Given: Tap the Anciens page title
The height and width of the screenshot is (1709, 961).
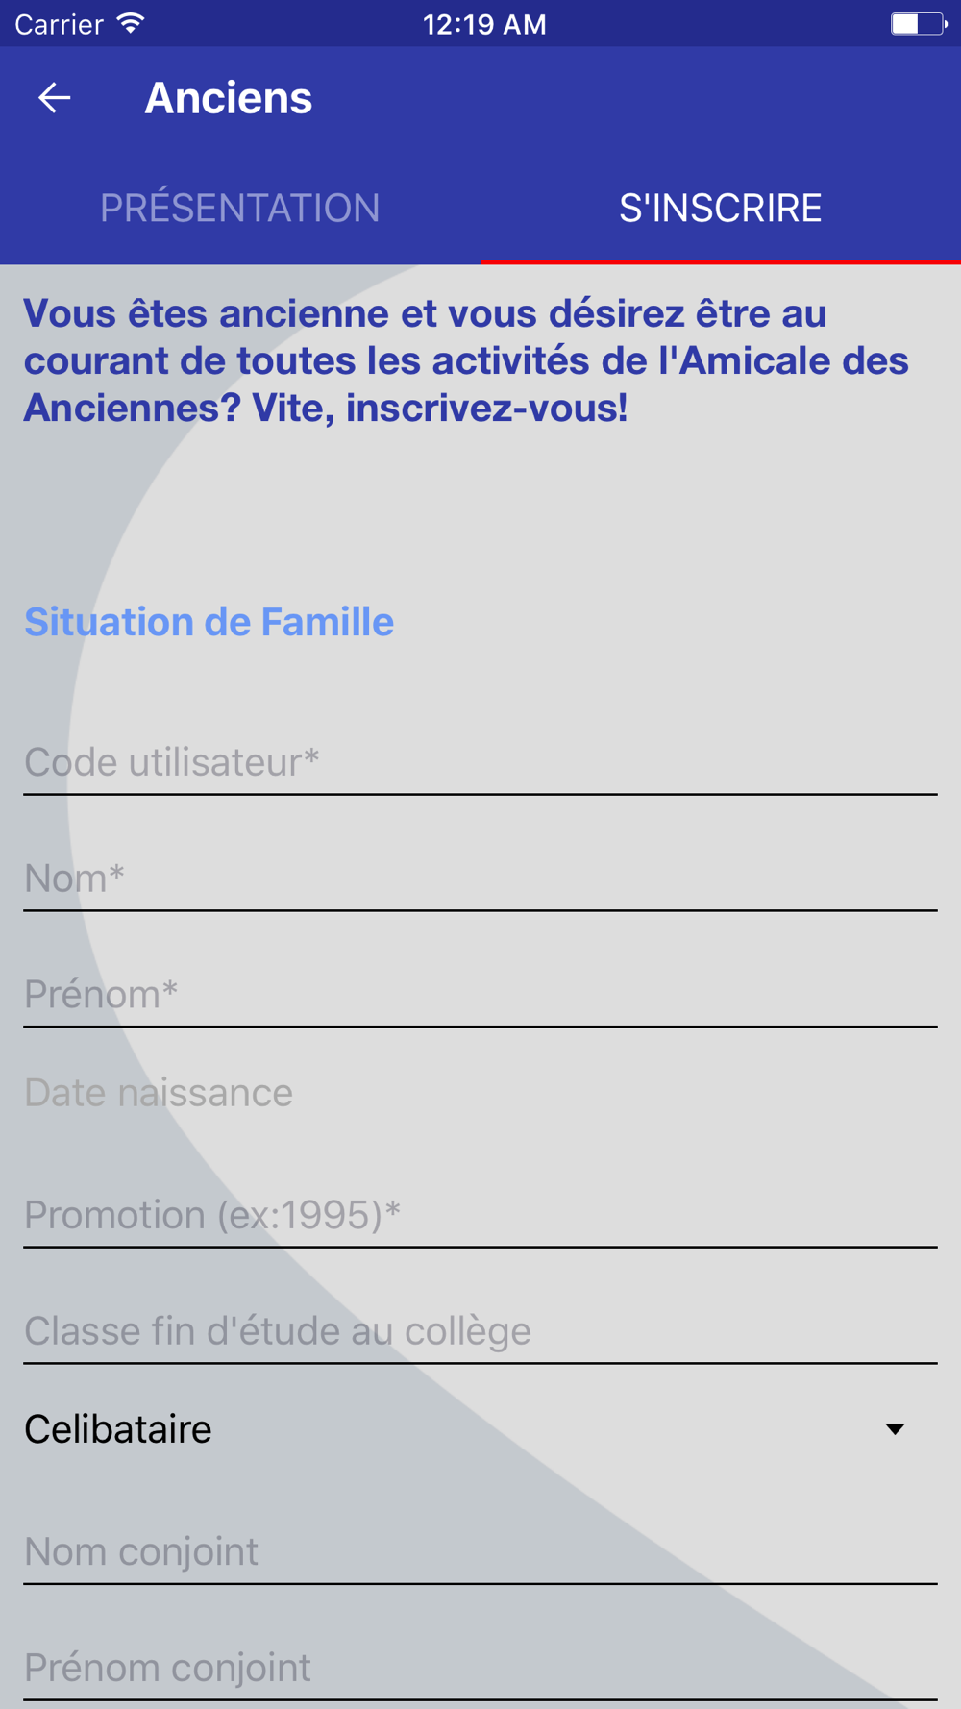Looking at the screenshot, I should click(229, 98).
